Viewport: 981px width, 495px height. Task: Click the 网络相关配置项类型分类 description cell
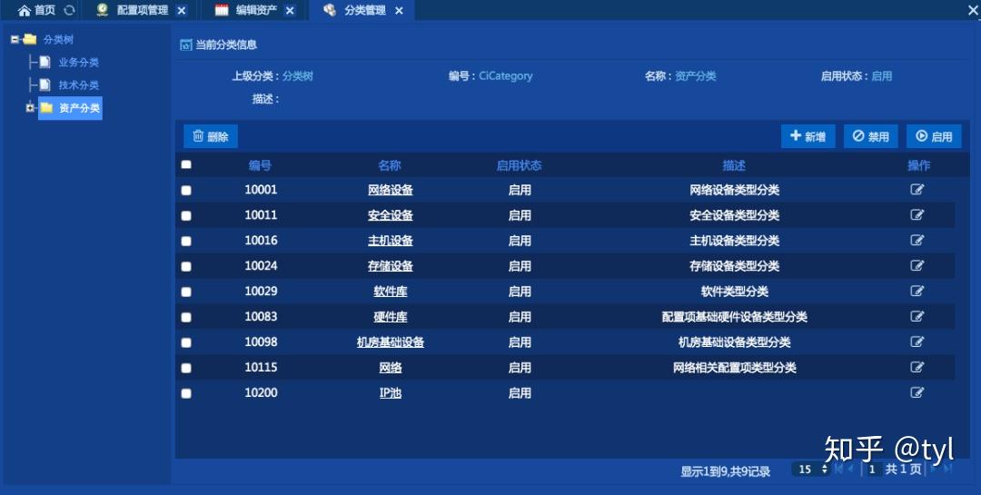[x=735, y=367]
